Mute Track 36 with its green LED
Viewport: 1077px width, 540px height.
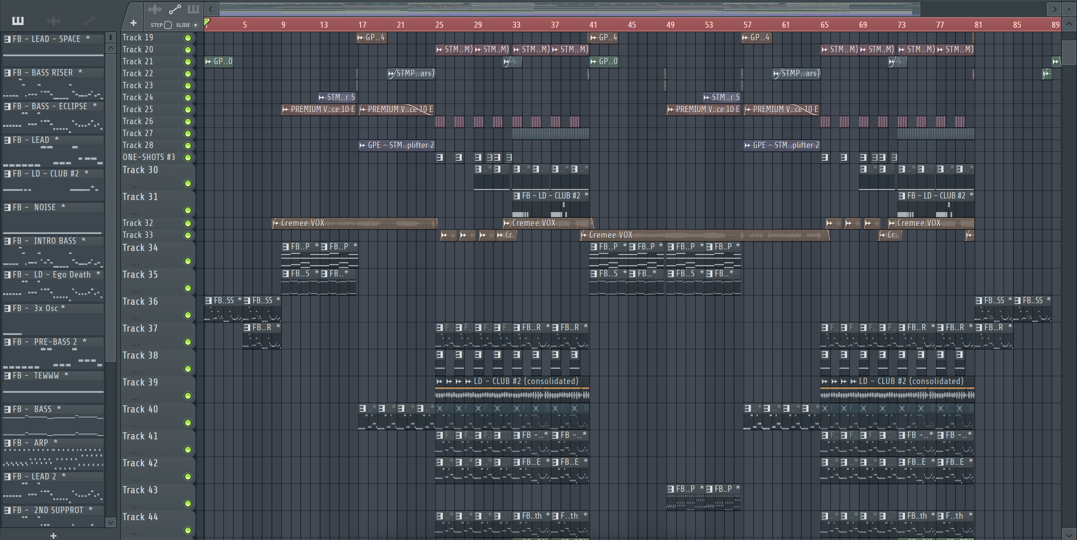pyautogui.click(x=188, y=315)
